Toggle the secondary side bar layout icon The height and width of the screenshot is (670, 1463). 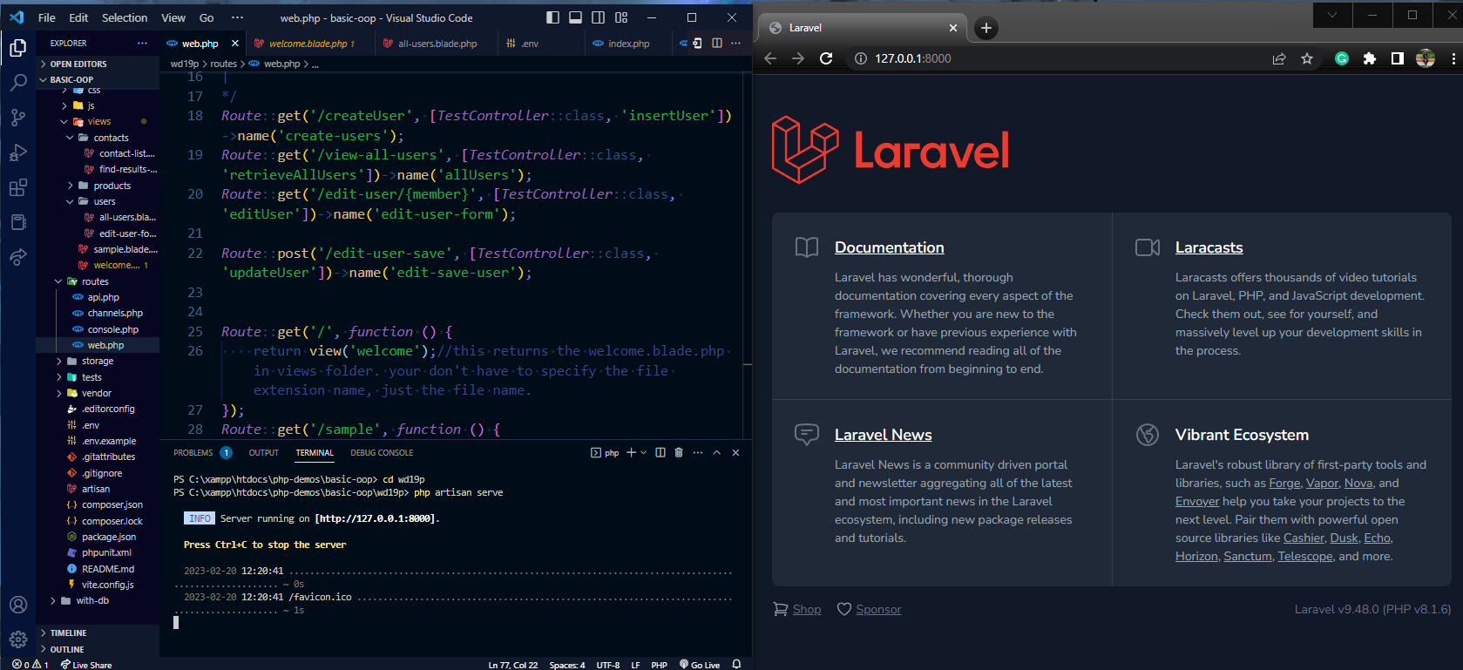click(598, 17)
